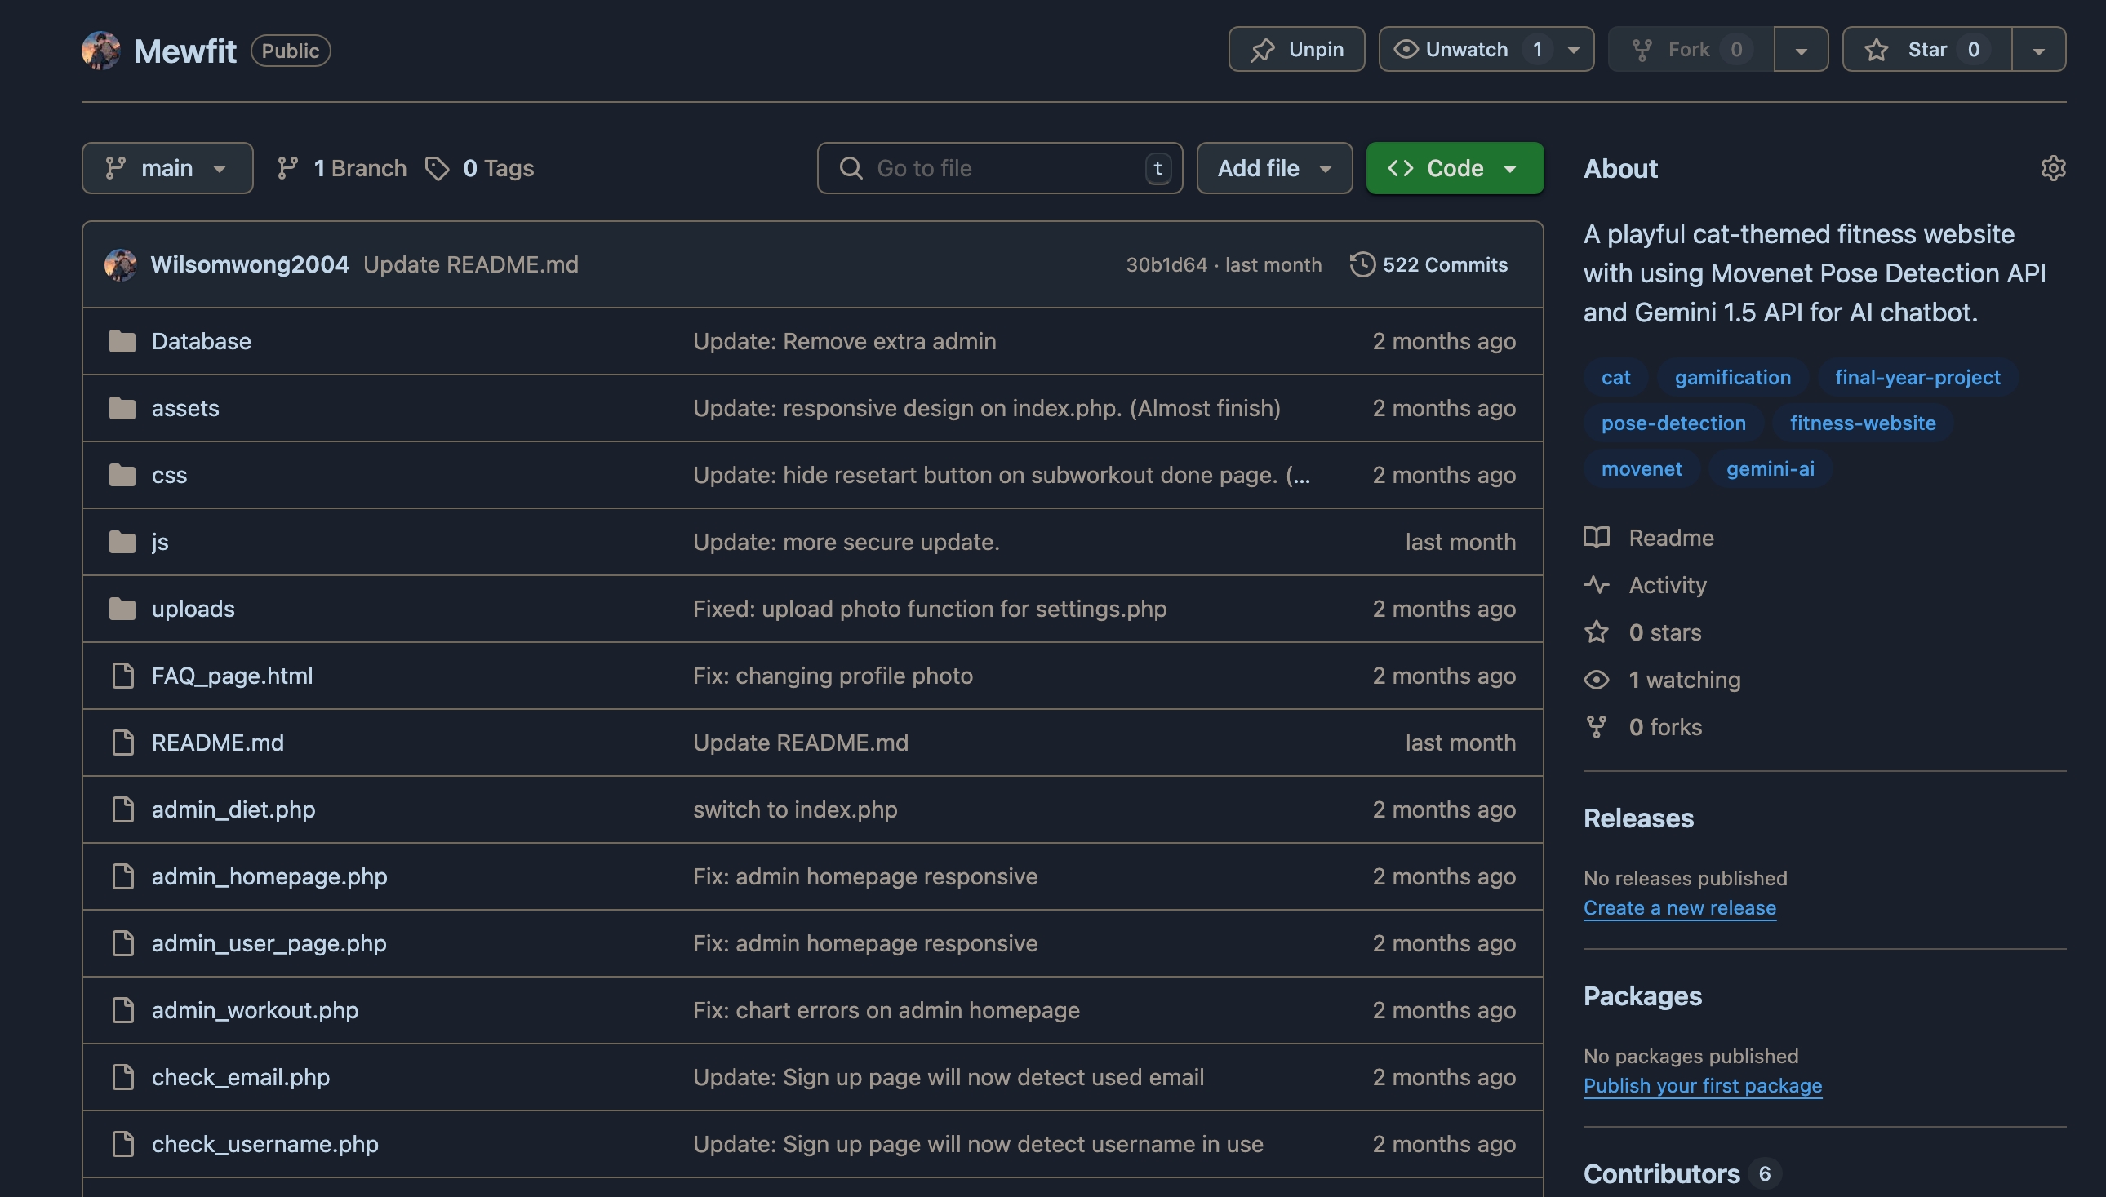View the 522 Commits history

(x=1428, y=264)
